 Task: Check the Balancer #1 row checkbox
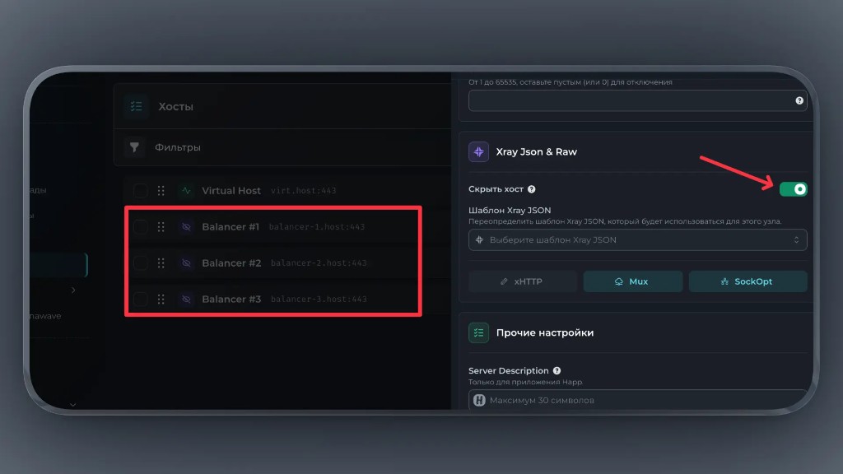141,226
